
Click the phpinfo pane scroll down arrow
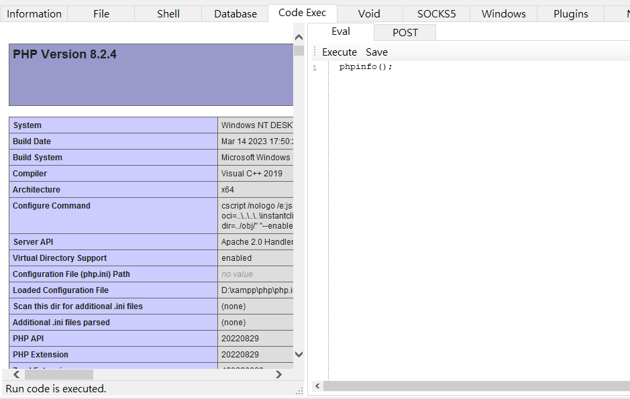click(x=299, y=354)
